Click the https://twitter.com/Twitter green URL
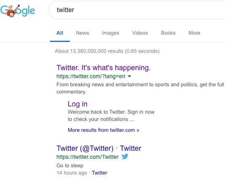 point(87,157)
